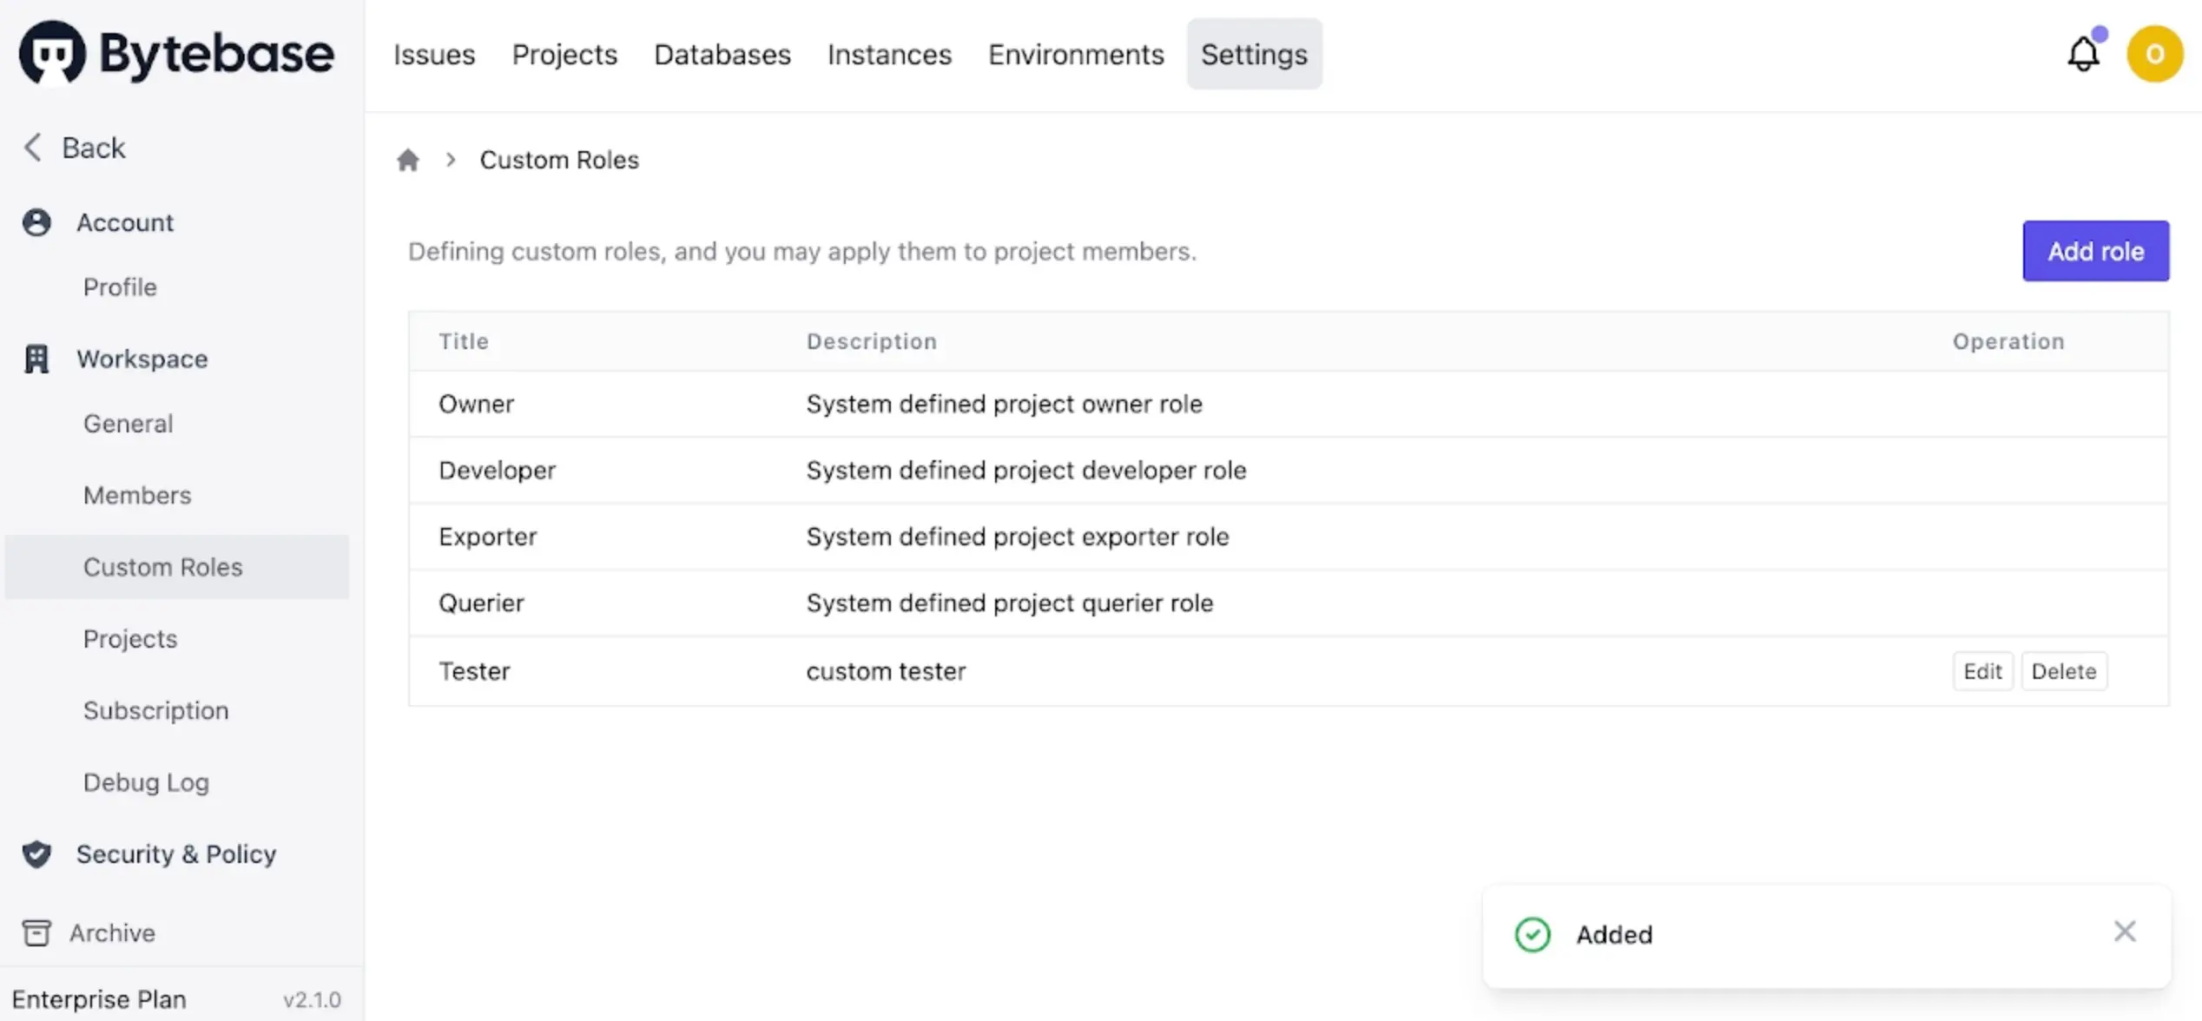Open the notification bell

[2082, 55]
